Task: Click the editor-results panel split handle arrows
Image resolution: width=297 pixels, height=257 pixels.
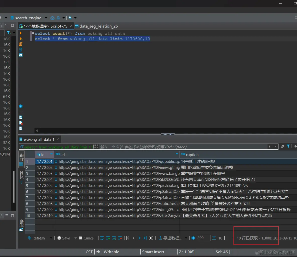Action: 168,134
